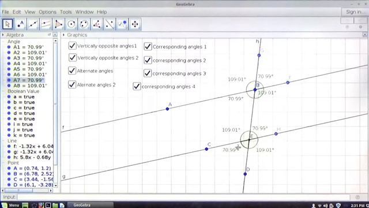369x208 pixels.
Task: Collapse the Angle group in Algebra
Action: click(x=4, y=42)
